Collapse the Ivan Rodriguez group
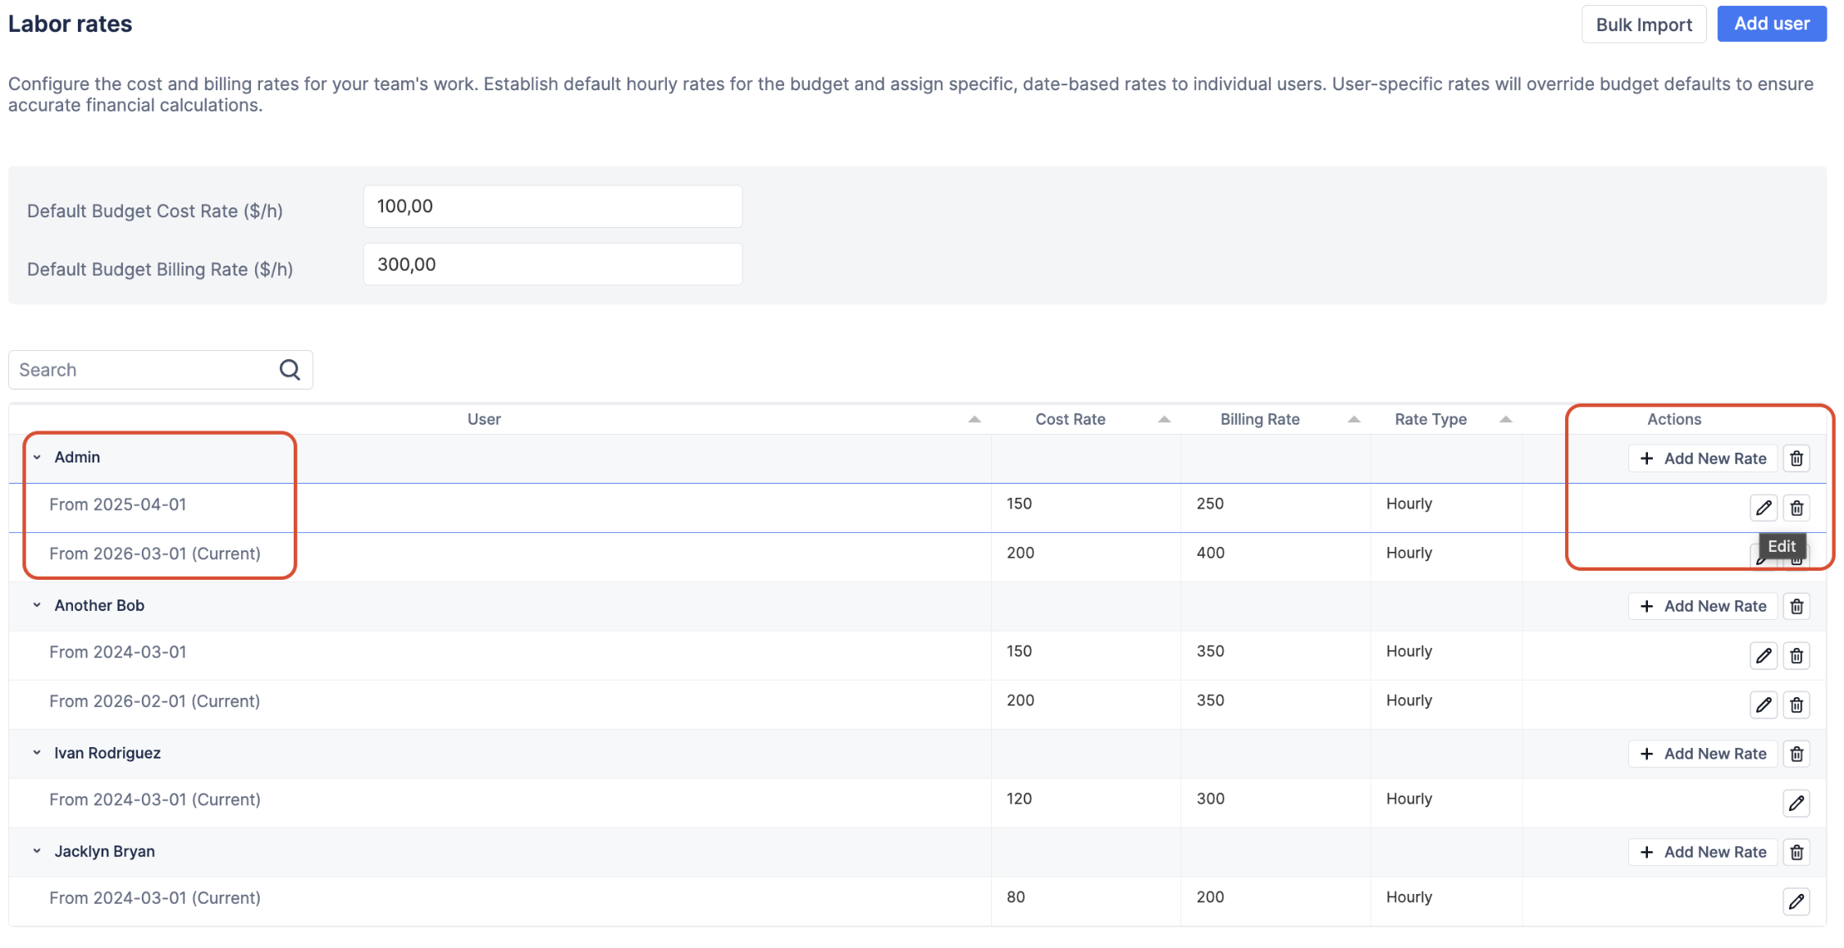 coord(37,753)
